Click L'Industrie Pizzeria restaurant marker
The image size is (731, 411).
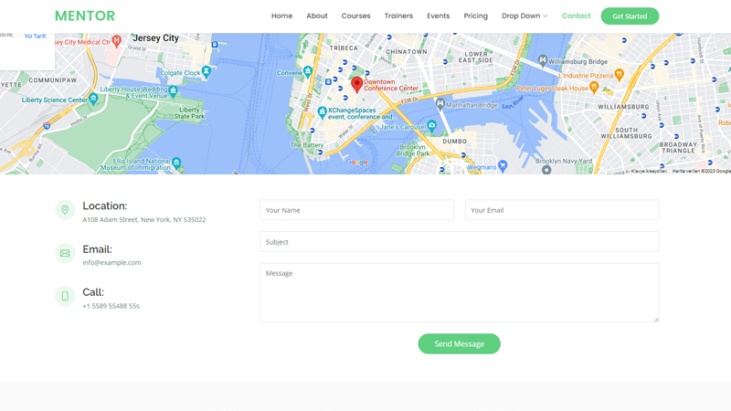(x=620, y=74)
